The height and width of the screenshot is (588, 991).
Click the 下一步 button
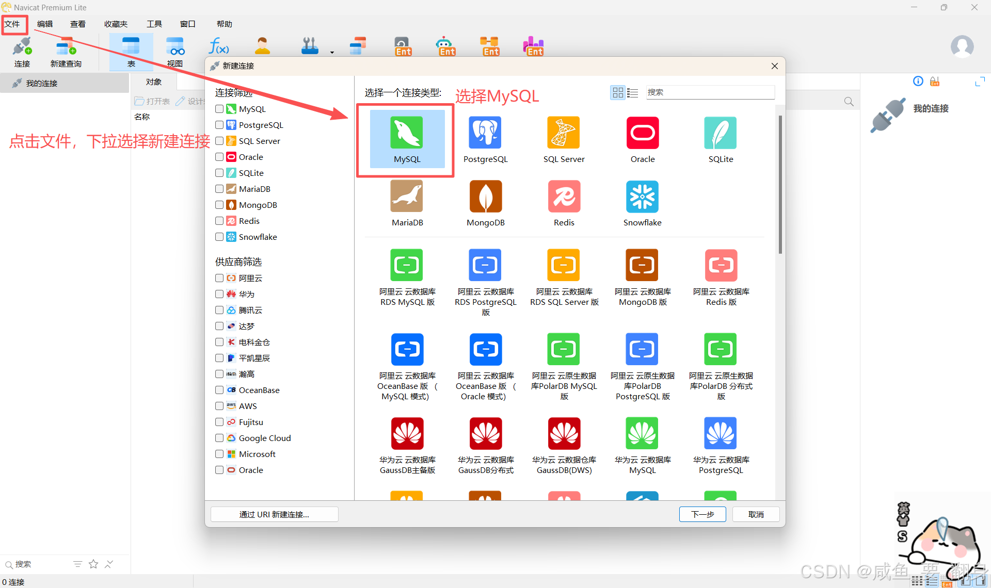pyautogui.click(x=702, y=514)
